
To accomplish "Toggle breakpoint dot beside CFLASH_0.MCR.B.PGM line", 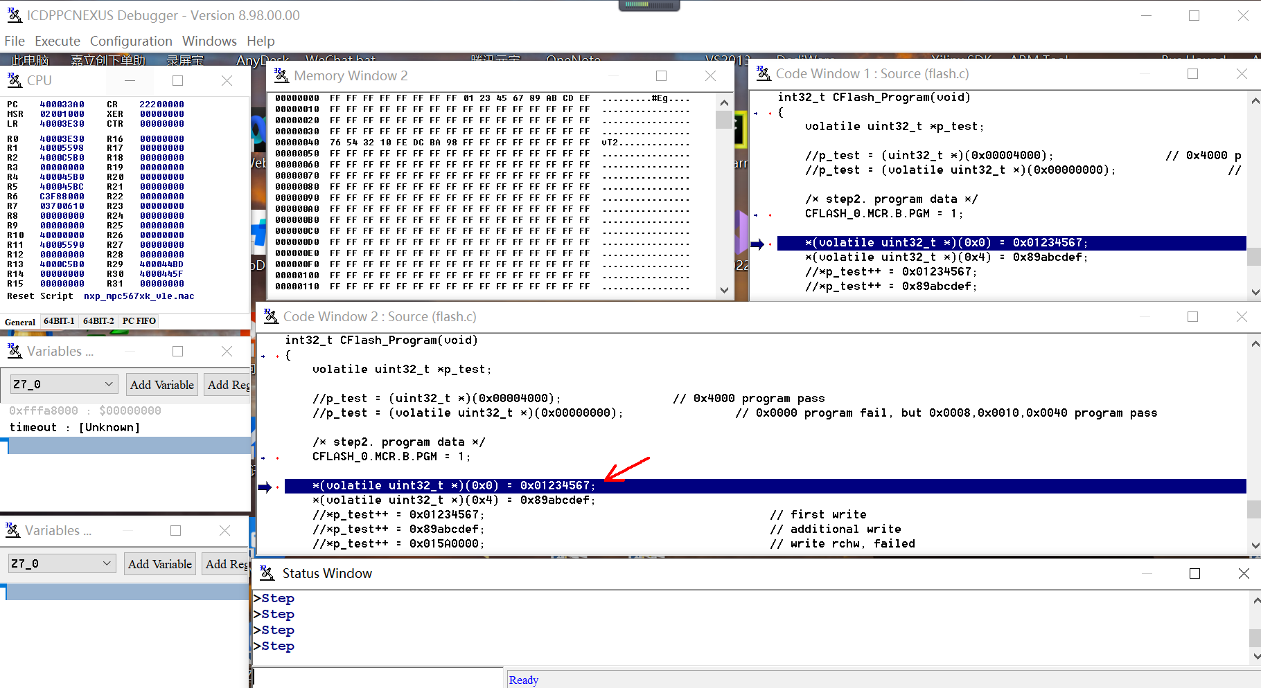I will pos(277,457).
